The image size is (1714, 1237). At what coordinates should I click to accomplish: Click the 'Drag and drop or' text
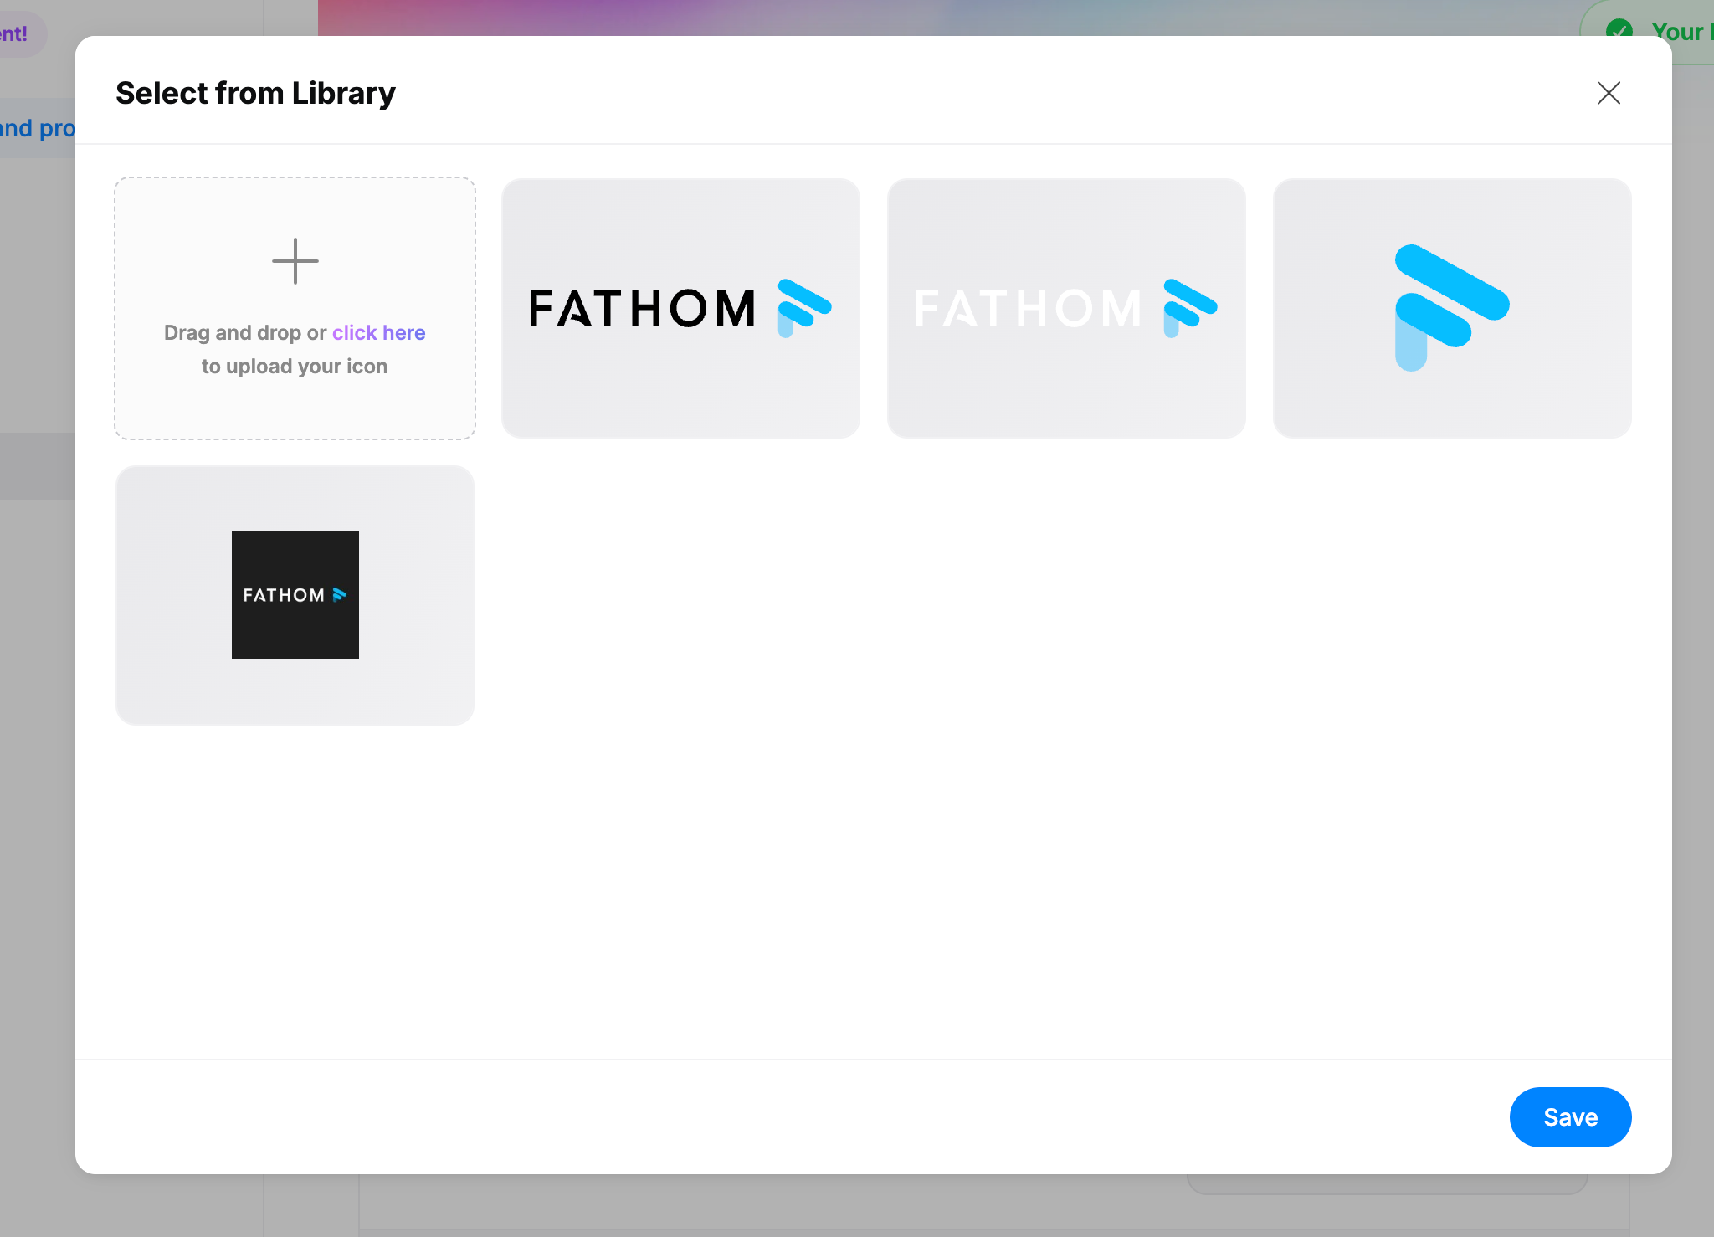coord(244,333)
